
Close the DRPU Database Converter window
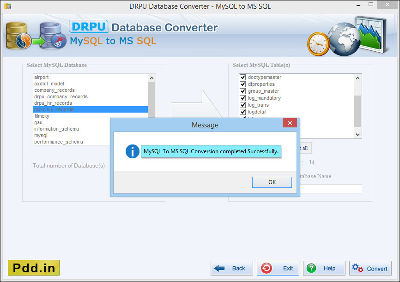[x=387, y=5]
